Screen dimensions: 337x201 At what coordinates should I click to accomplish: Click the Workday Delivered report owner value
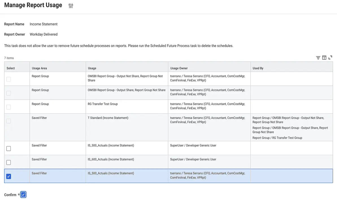click(x=44, y=34)
